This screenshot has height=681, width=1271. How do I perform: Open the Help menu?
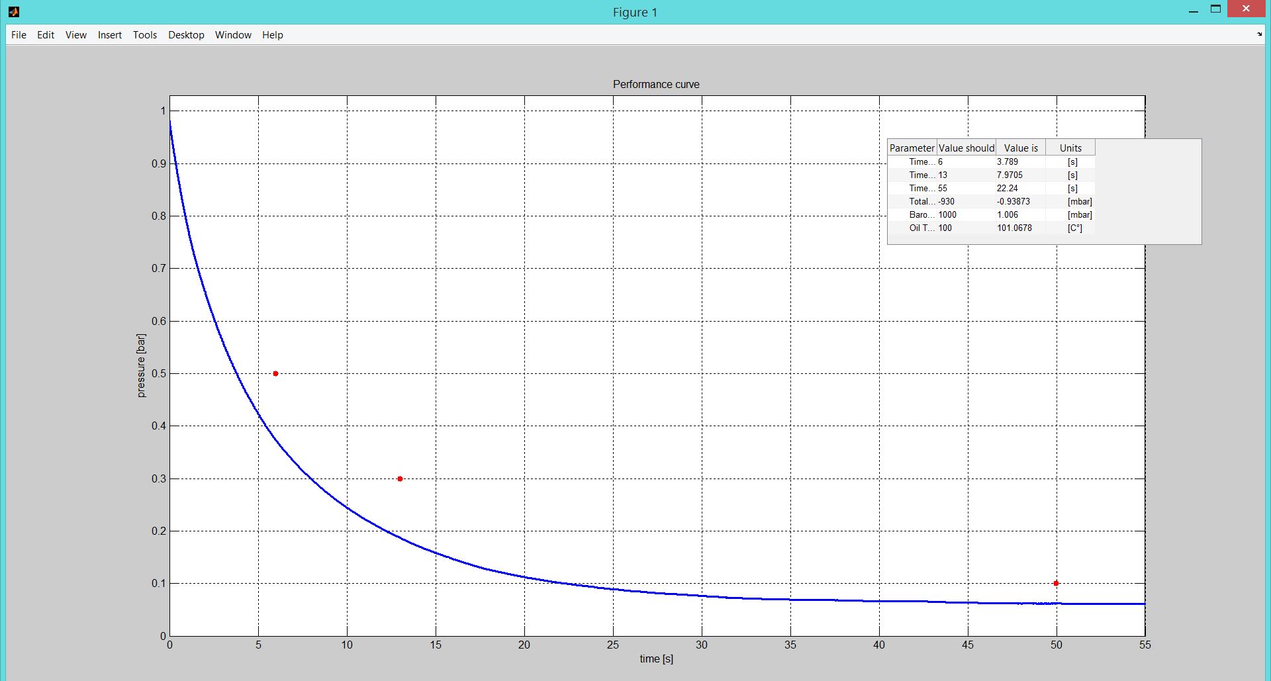(273, 35)
